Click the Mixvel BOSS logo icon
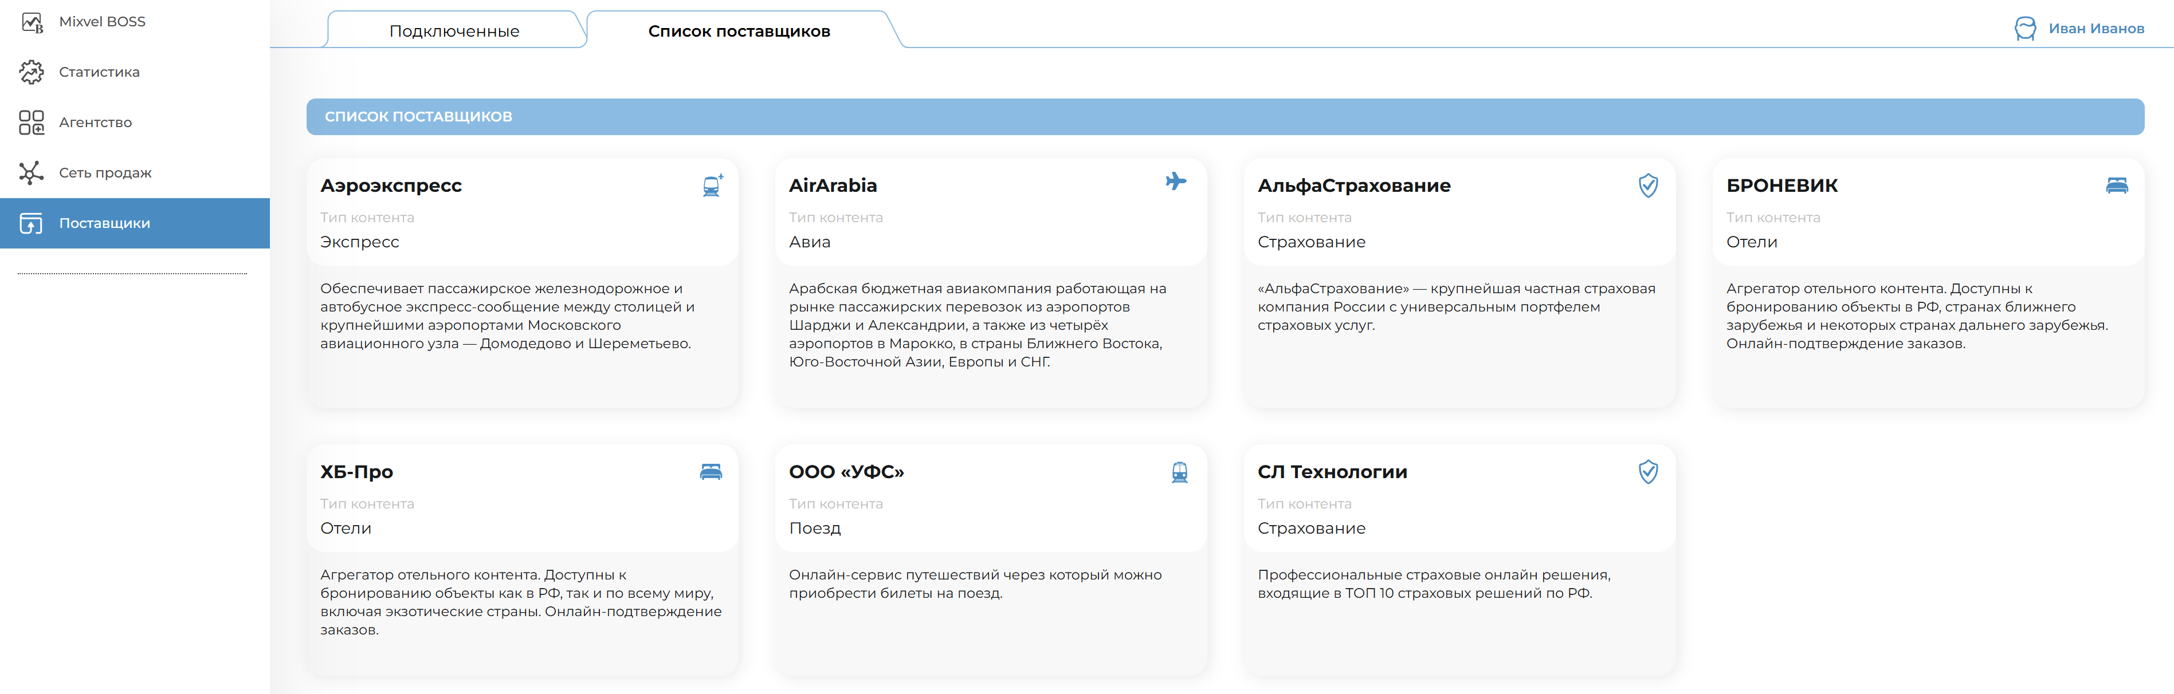Screen dimensions: 2174x694 [32, 22]
